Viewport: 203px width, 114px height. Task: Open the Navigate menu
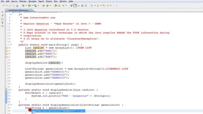[x=32, y=1]
